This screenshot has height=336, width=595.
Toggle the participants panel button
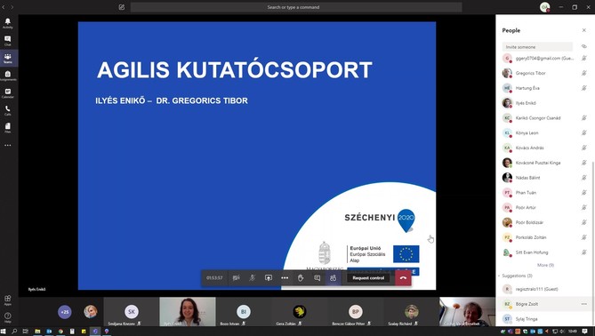pyautogui.click(x=333, y=278)
